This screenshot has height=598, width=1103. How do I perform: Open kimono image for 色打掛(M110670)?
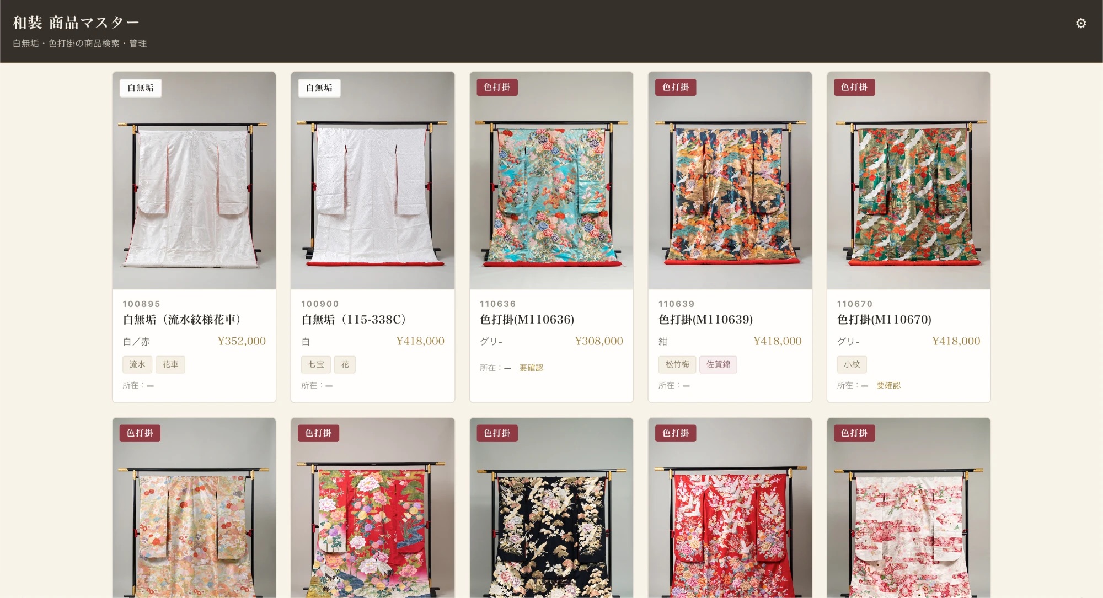[909, 180]
